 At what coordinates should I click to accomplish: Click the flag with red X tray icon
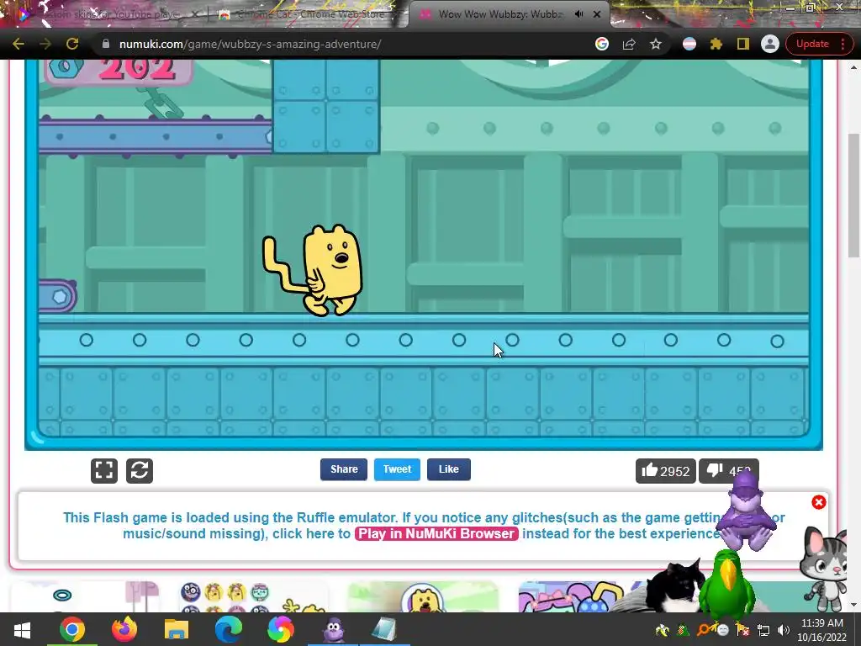[742, 630]
